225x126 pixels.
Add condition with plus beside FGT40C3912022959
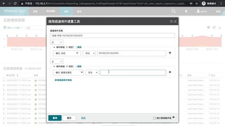170,53
